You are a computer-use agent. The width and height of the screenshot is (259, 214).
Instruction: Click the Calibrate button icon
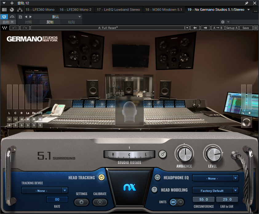click(x=100, y=202)
